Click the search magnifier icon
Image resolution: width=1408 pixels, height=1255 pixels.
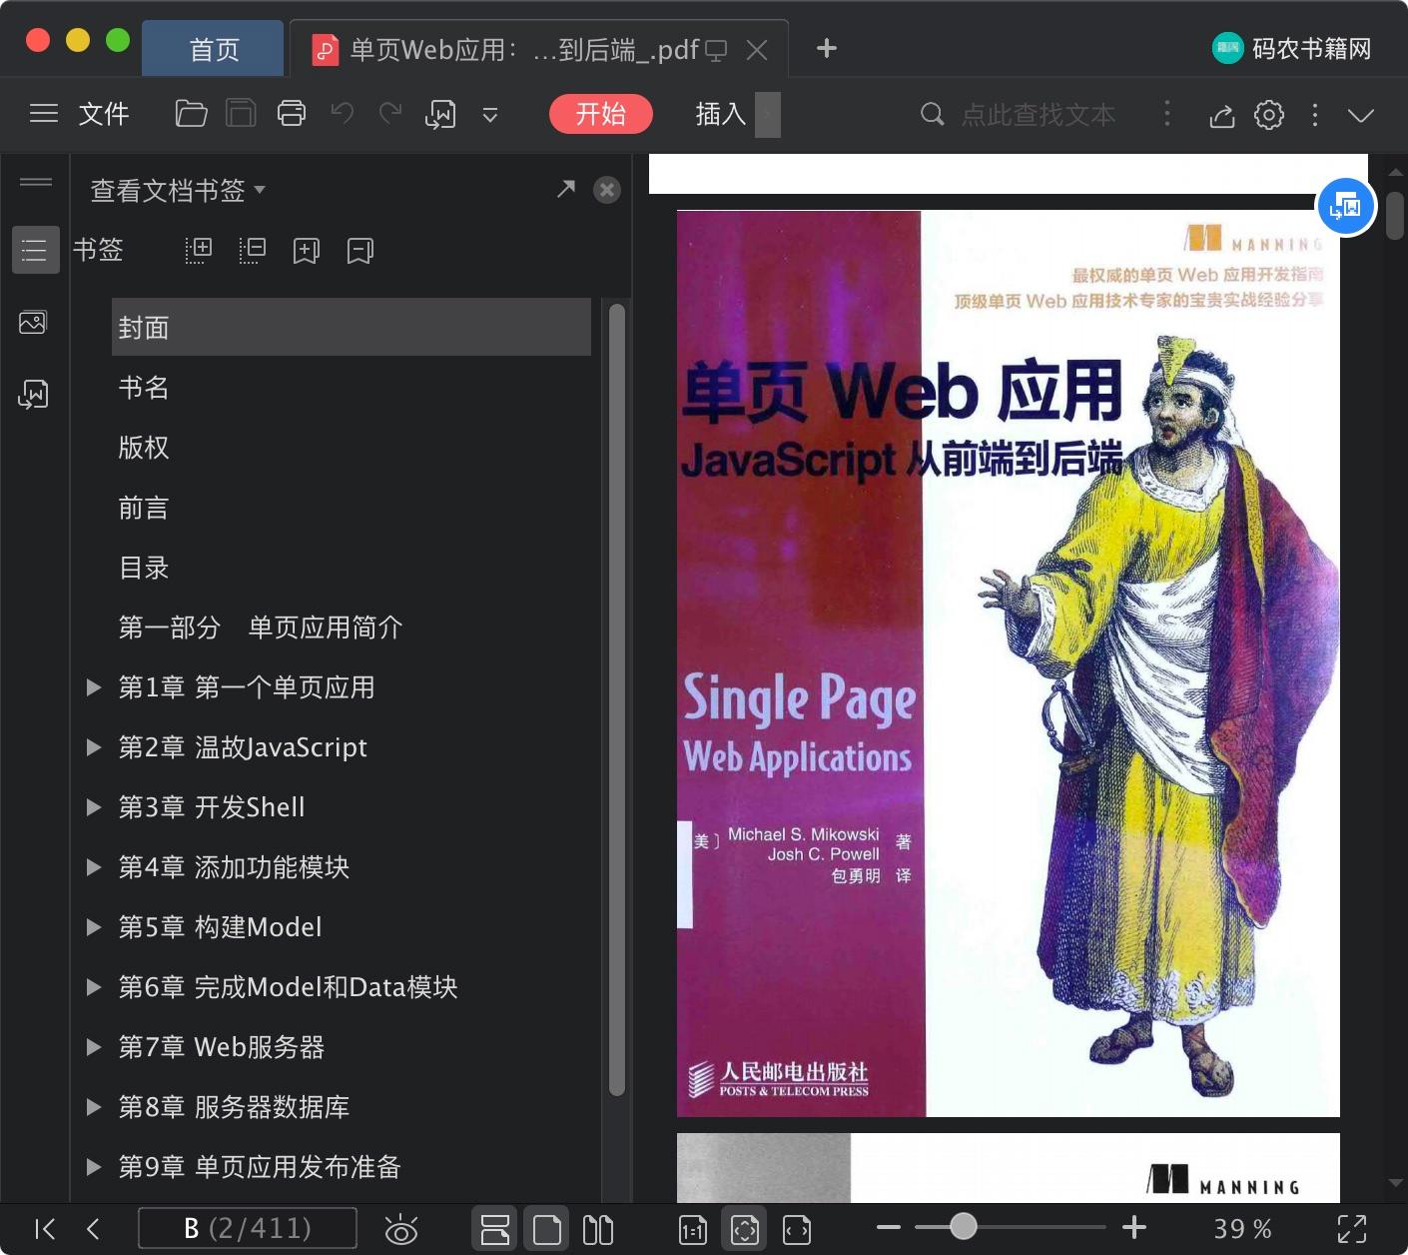[x=932, y=114]
